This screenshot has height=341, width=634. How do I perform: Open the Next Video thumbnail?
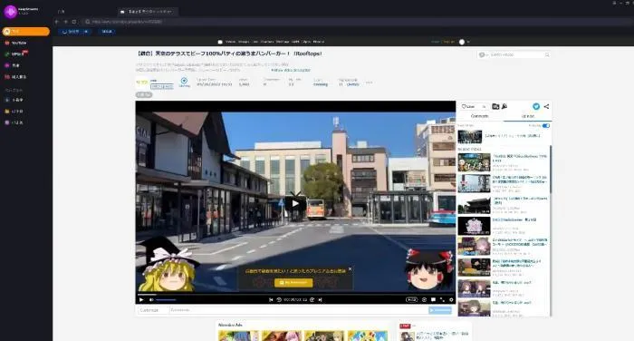(x=470, y=136)
